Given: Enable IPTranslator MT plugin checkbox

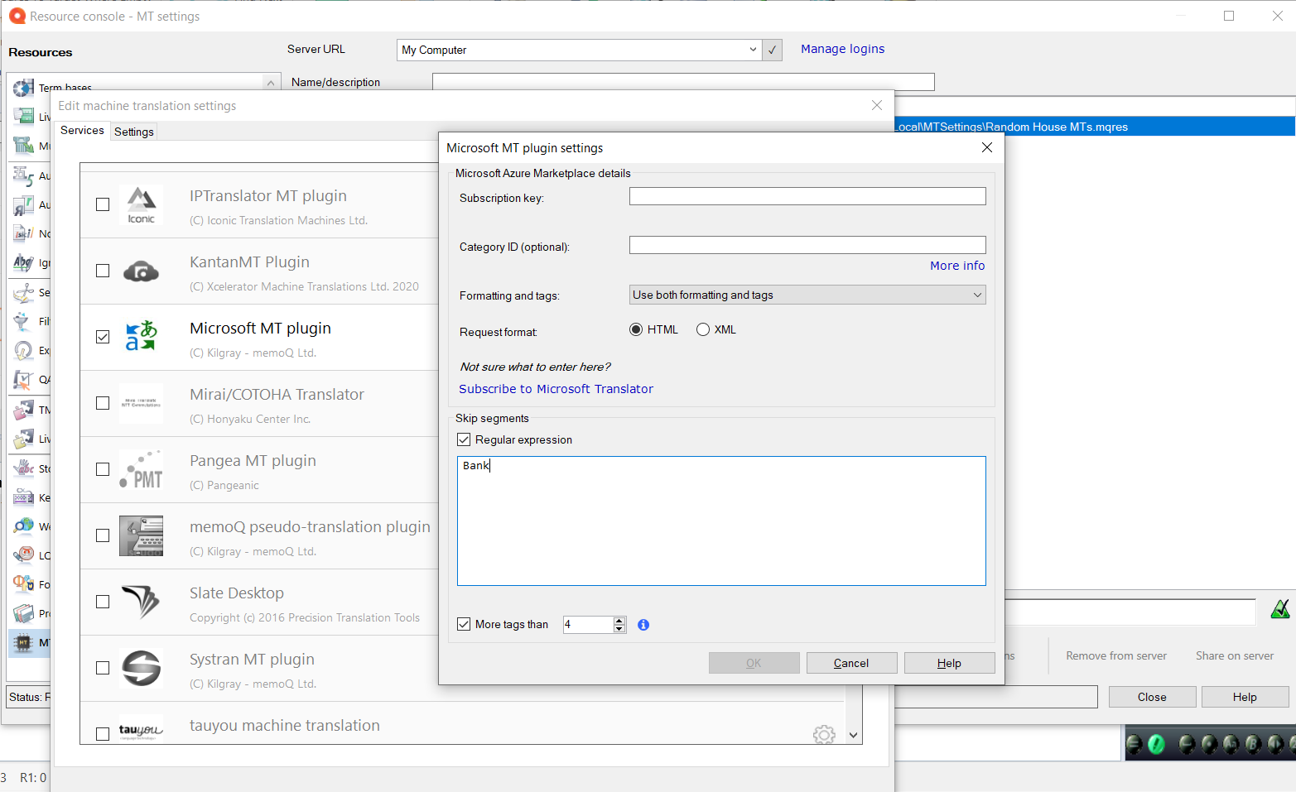Looking at the screenshot, I should [x=103, y=204].
